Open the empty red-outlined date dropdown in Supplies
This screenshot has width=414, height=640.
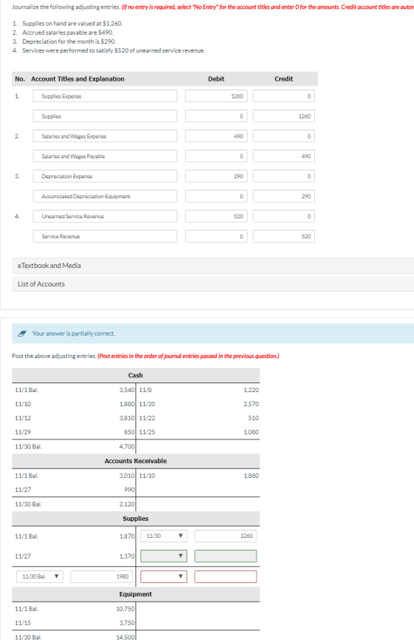coord(163,576)
